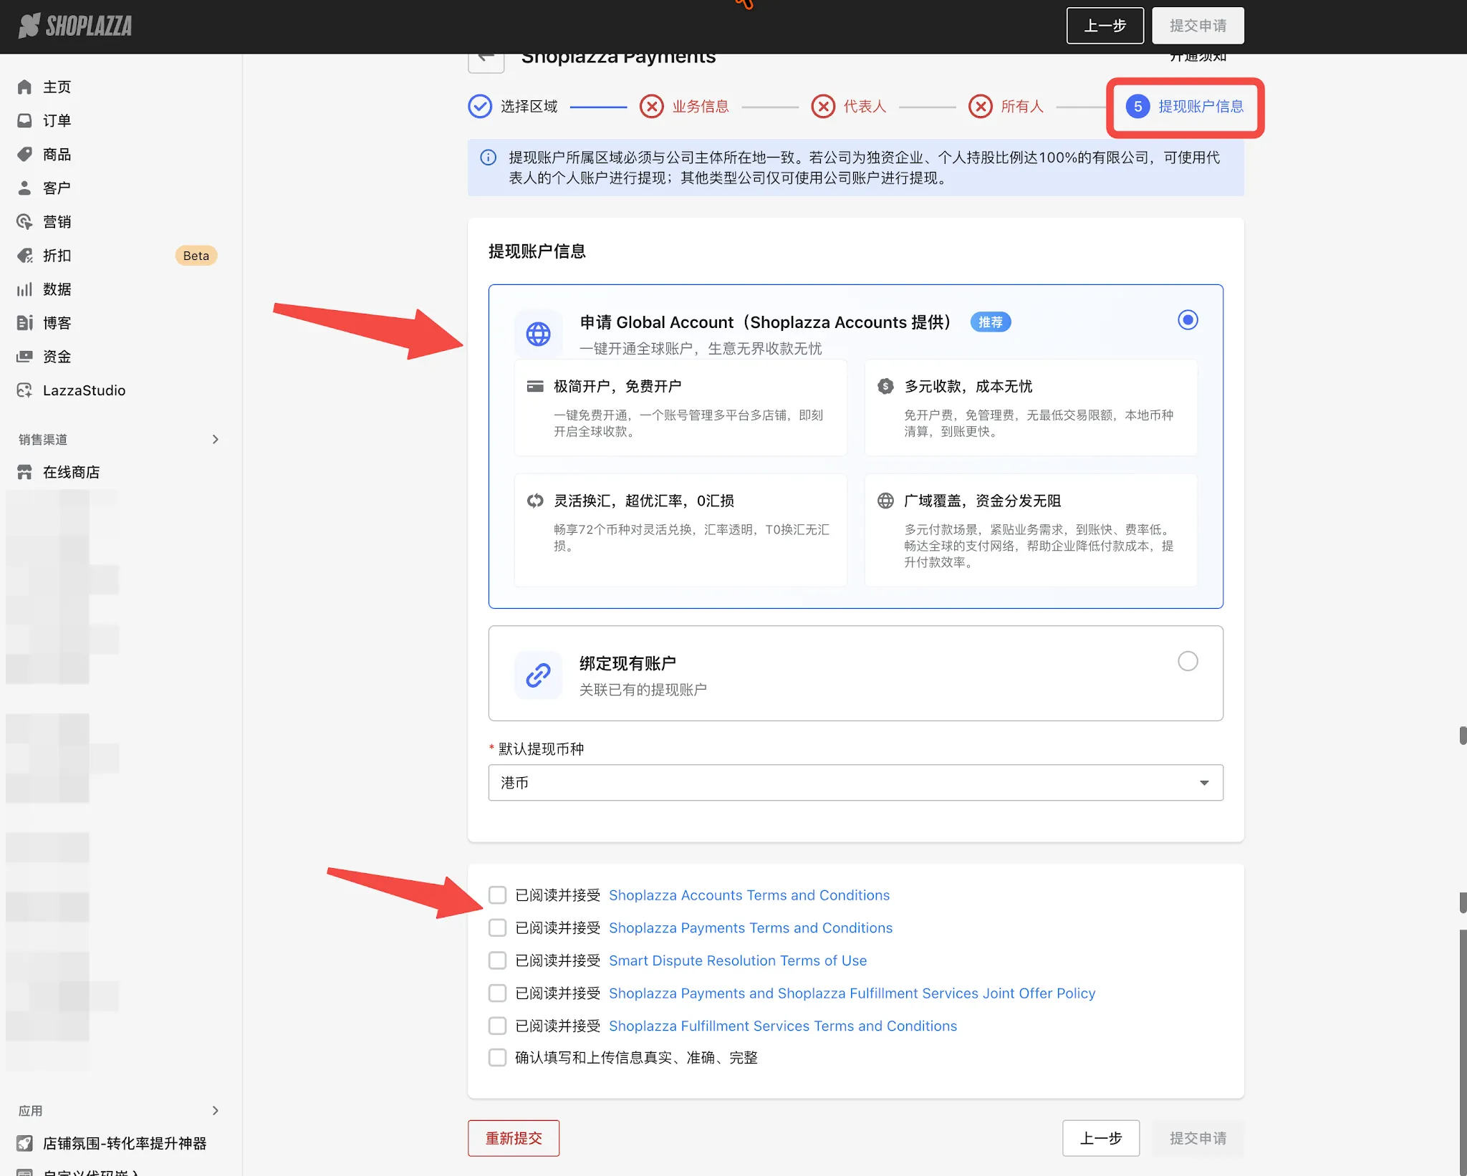
Task: Select the 商品 products tag icon
Action: click(24, 154)
